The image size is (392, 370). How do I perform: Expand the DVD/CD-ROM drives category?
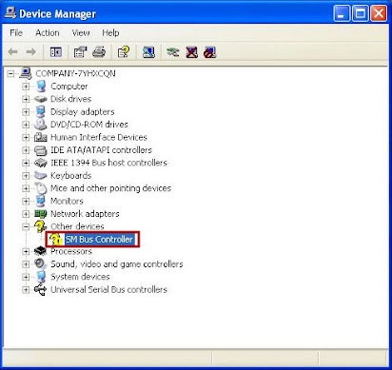pyautogui.click(x=26, y=125)
